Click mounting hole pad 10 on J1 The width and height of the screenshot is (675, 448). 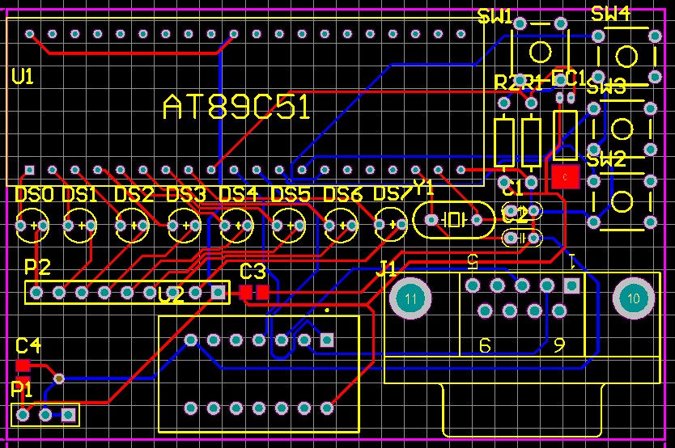point(633,298)
